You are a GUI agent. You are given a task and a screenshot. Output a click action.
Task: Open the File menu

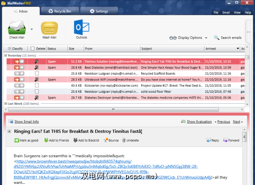tap(216, 13)
